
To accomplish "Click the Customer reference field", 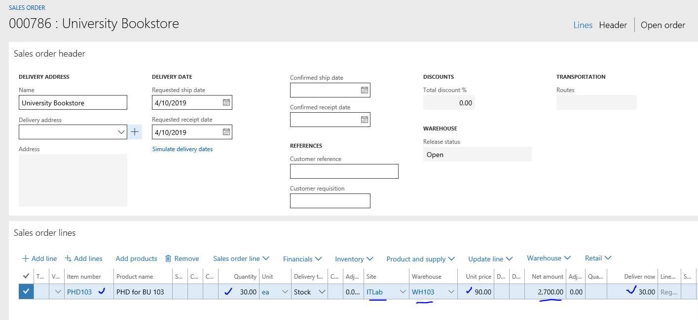I will pos(344,171).
